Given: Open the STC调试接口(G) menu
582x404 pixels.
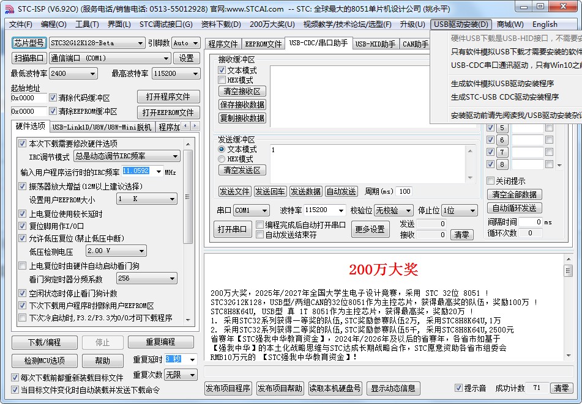Looking at the screenshot, I should [x=166, y=24].
